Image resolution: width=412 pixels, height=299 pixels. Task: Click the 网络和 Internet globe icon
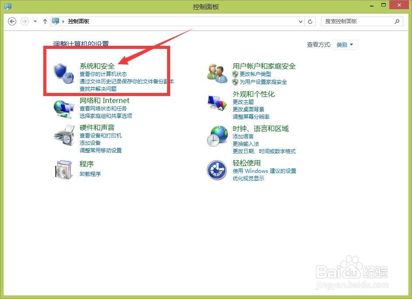pos(63,107)
